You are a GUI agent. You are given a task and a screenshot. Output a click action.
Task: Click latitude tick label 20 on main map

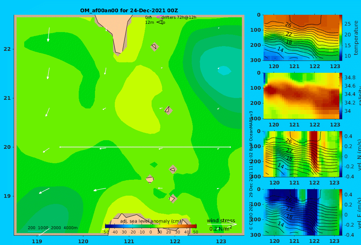coord(7,147)
